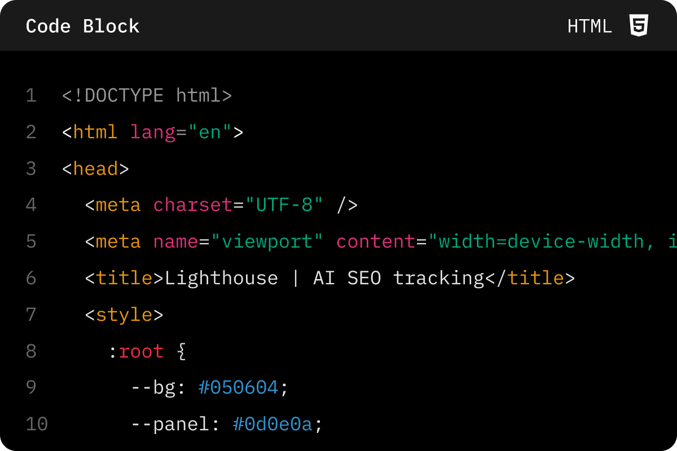Click the "en" attribute value
Image resolution: width=677 pixels, height=451 pixels.
pyautogui.click(x=209, y=132)
